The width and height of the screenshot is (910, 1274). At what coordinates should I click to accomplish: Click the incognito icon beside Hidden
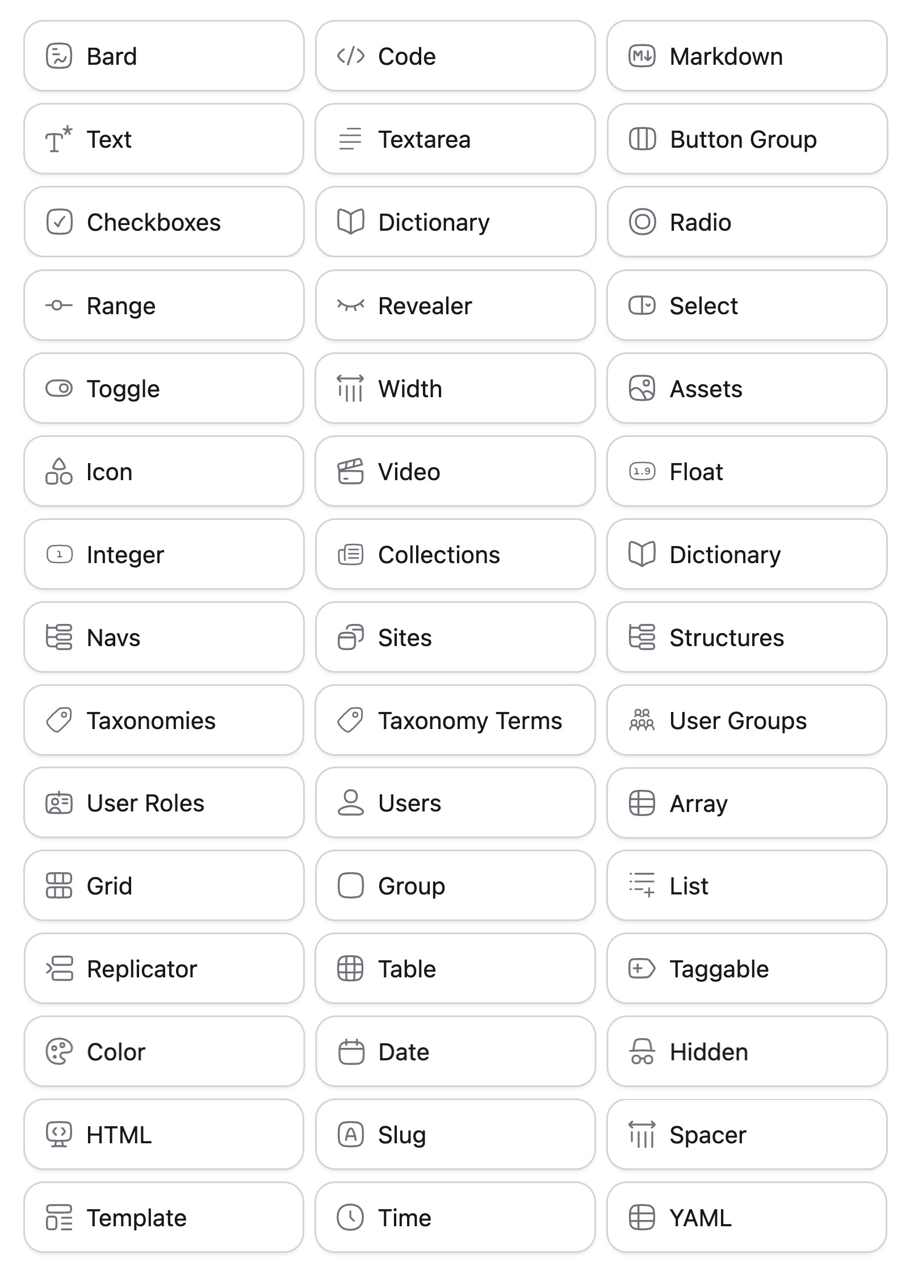click(642, 1052)
